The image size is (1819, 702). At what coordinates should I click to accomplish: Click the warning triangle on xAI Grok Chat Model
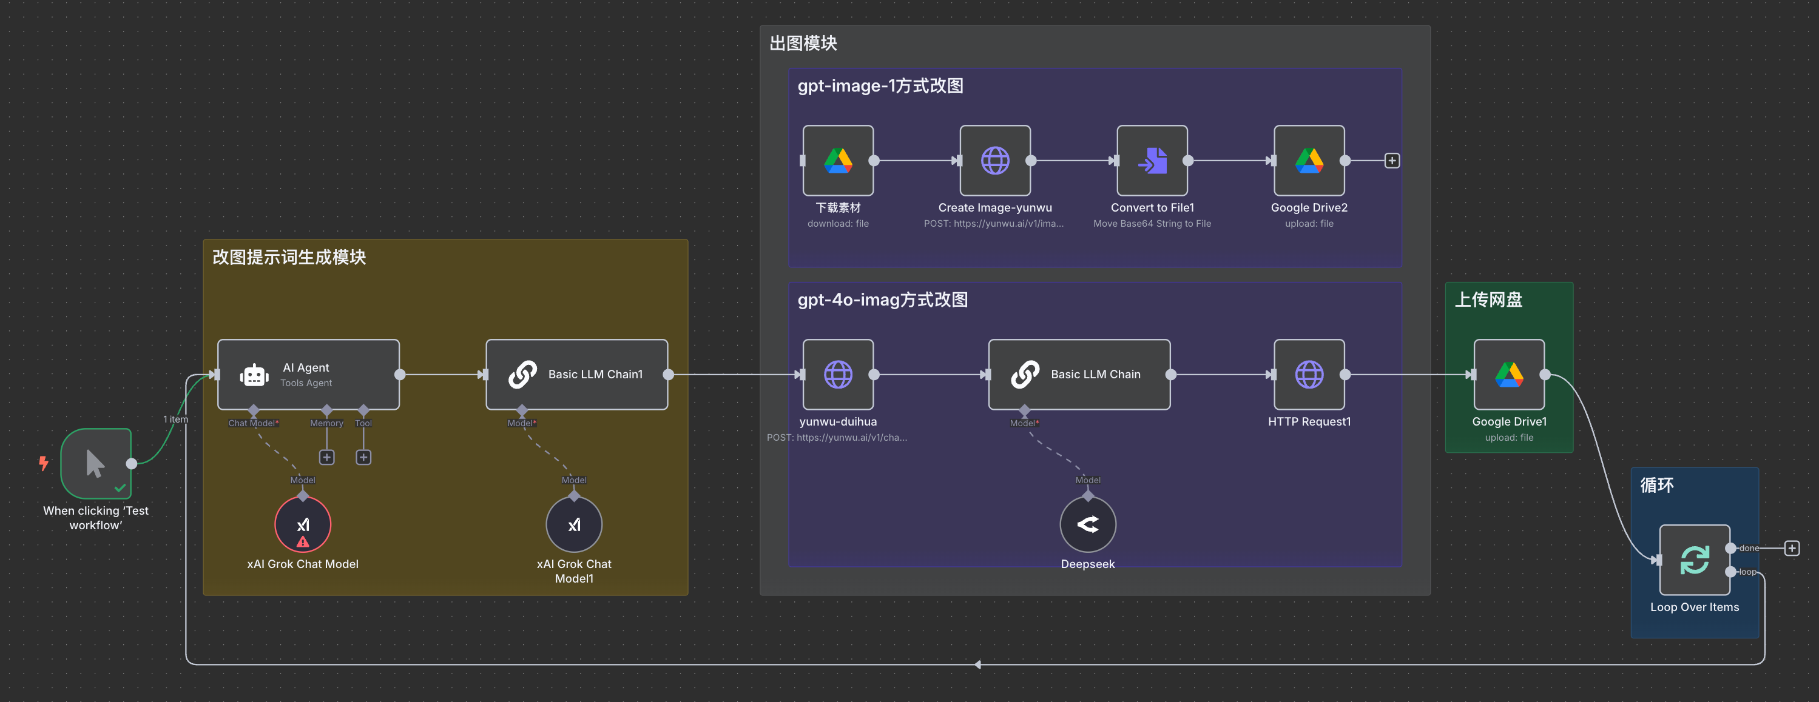click(303, 542)
